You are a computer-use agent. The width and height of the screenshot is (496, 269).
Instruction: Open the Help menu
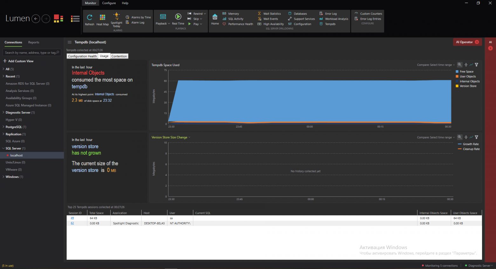[x=125, y=3]
